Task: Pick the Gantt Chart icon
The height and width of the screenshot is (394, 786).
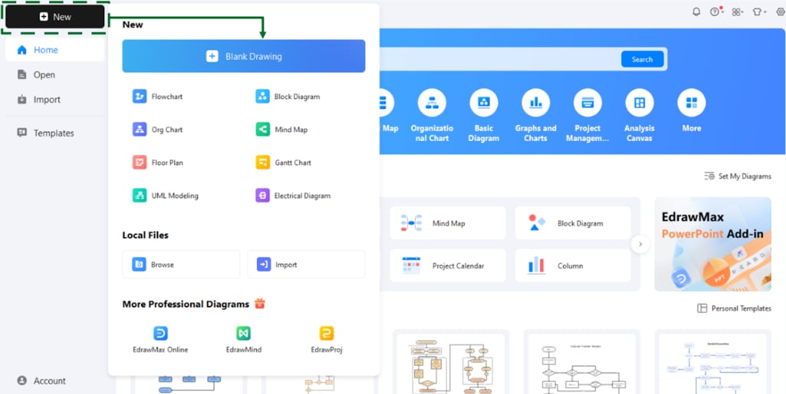Action: (263, 163)
